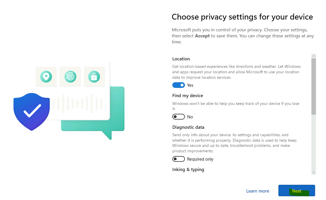Click the vertical scrollbar thumb

point(314,86)
